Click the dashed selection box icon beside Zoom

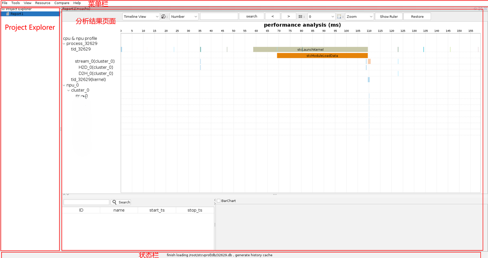339,16
